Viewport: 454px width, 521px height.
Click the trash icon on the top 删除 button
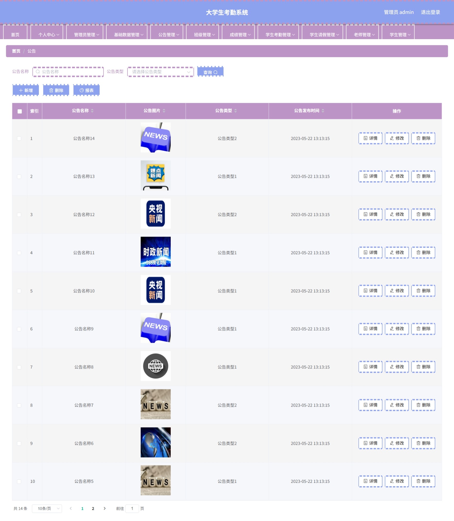[51, 90]
